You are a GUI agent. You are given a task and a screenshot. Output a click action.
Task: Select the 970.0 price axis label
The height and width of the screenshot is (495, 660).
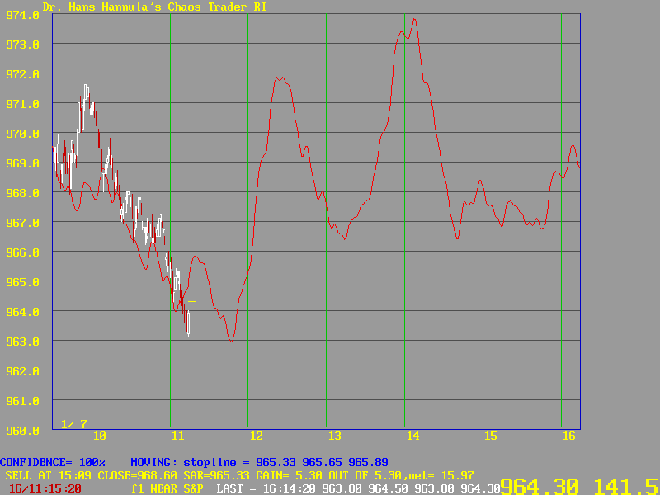pos(22,134)
